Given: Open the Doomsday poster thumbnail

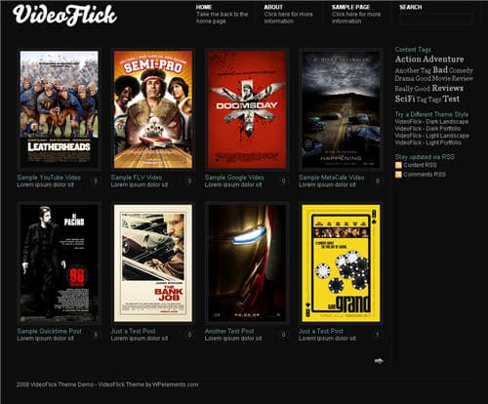Looking at the screenshot, I should coord(247,109).
